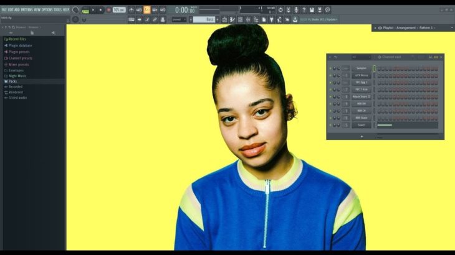Click the time display 0:00:00
Viewport: 455px width, 255px height.
tap(185, 10)
